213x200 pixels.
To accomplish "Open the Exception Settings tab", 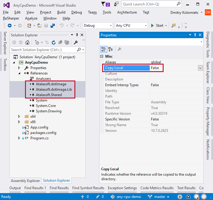I will [122, 188].
